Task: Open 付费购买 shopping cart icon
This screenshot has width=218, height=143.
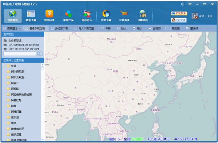Action: click(124, 14)
